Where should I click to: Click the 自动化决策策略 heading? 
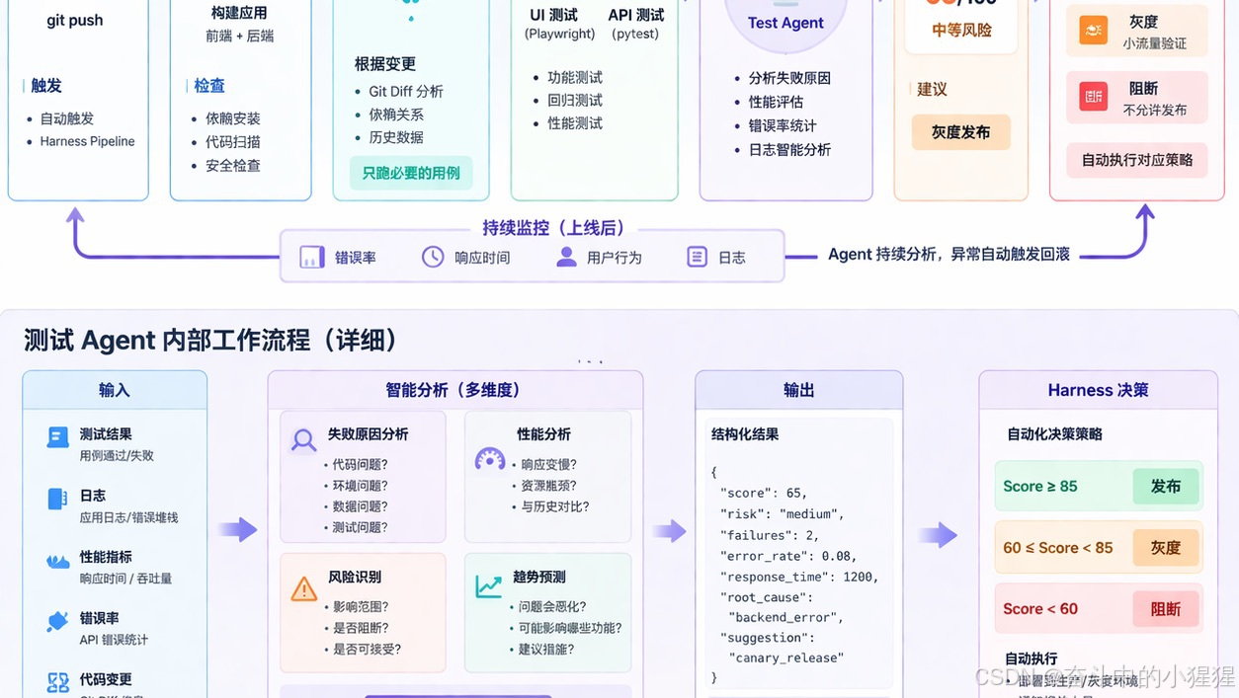click(1054, 433)
